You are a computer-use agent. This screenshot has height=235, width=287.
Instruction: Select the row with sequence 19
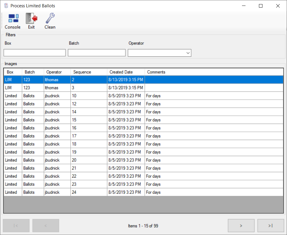click(143, 152)
